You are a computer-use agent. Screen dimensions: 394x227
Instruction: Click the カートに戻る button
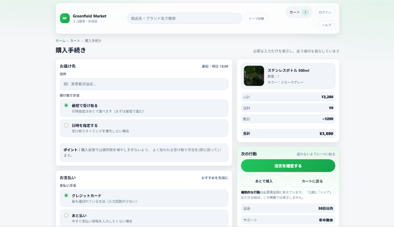click(312, 181)
